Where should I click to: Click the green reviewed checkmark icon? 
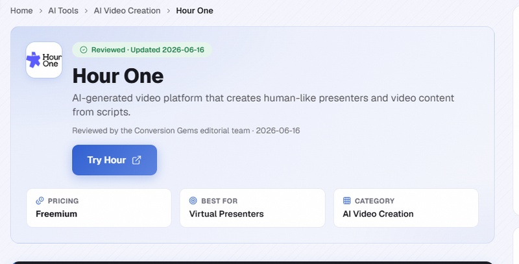pos(84,50)
